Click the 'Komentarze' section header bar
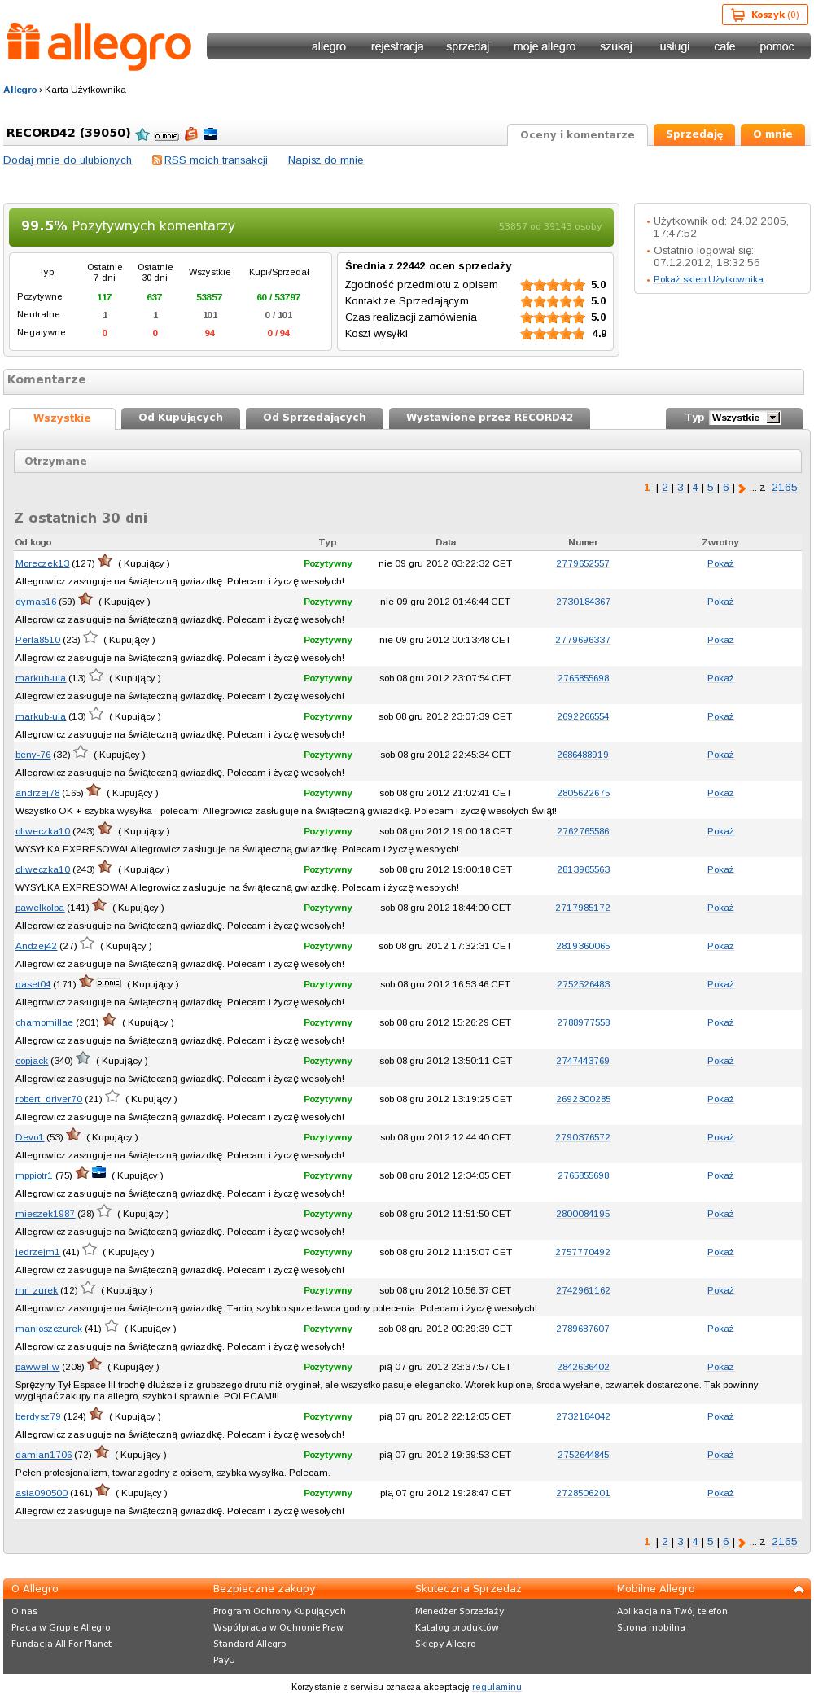Image resolution: width=814 pixels, height=1703 pixels. (x=404, y=381)
